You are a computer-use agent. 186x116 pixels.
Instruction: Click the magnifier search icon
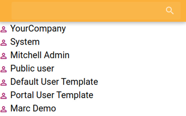tap(170, 10)
